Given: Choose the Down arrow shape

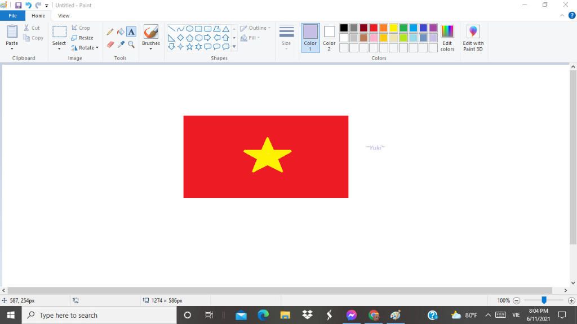Looking at the screenshot, I should 171,47.
